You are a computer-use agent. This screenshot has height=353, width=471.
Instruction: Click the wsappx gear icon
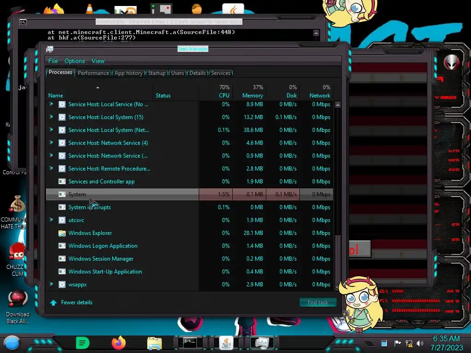62,284
